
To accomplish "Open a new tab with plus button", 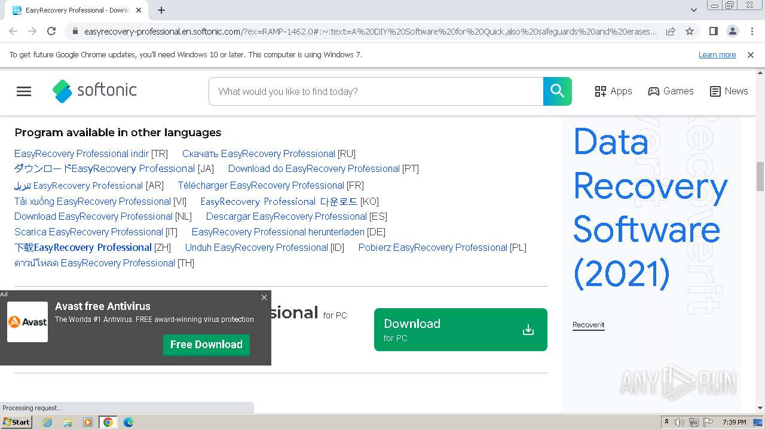I will [161, 10].
